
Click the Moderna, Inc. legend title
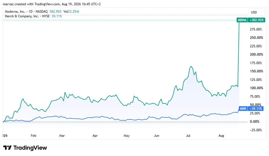[15, 12]
